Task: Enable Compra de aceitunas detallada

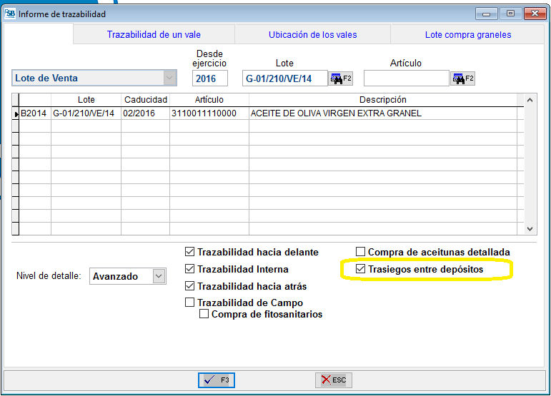Action: pyautogui.click(x=360, y=252)
